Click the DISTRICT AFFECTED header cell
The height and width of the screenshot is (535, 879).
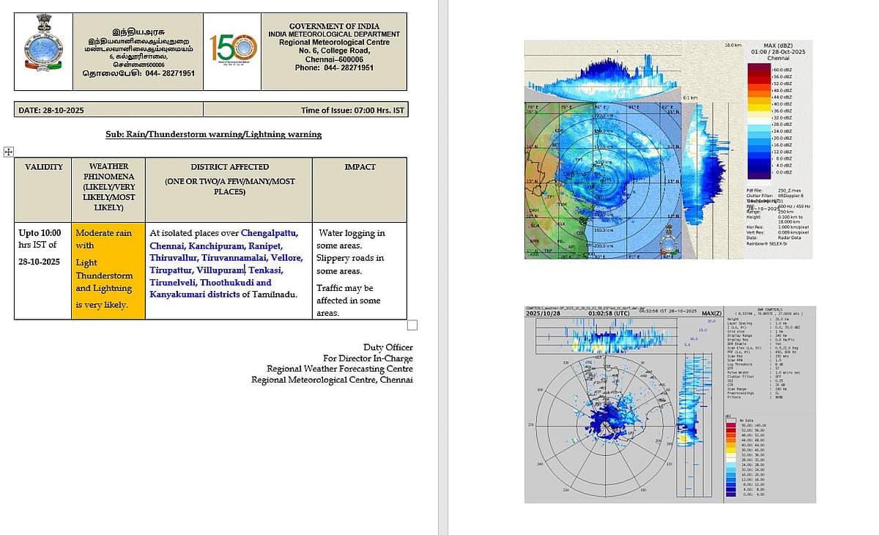(x=229, y=179)
